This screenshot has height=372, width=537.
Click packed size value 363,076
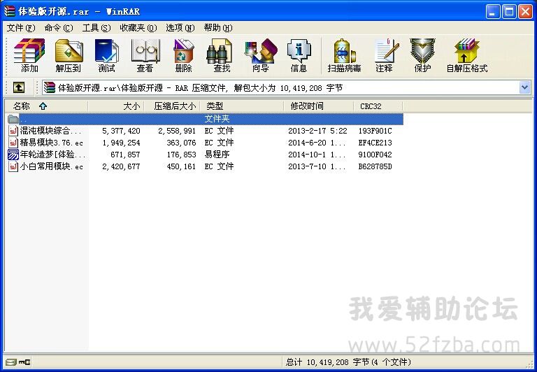[x=181, y=143]
